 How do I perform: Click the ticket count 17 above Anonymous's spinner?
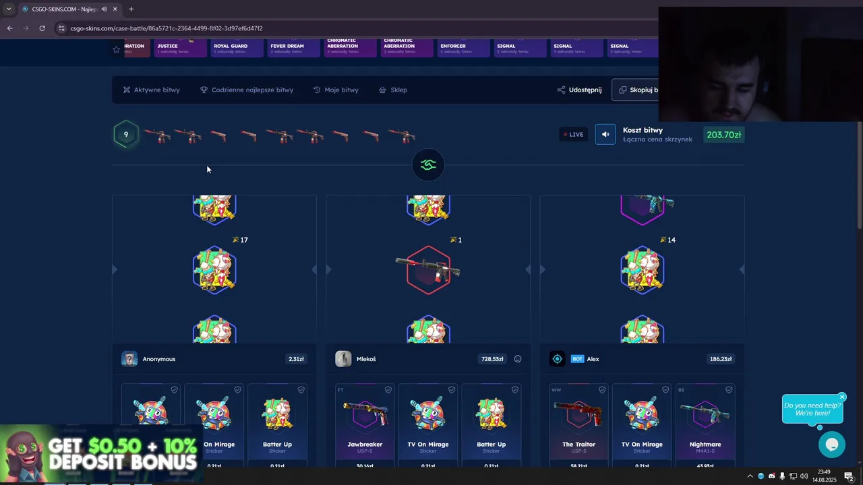point(240,240)
